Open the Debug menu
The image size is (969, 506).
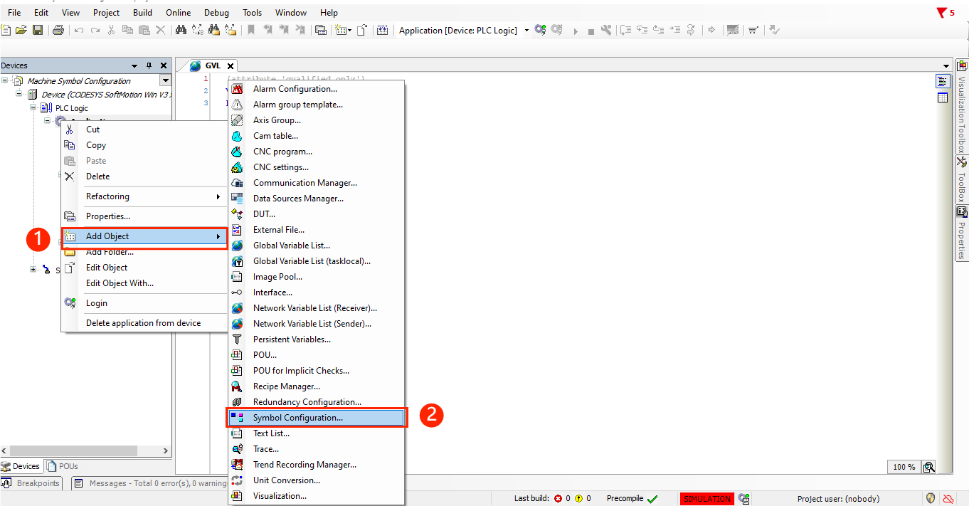[216, 12]
